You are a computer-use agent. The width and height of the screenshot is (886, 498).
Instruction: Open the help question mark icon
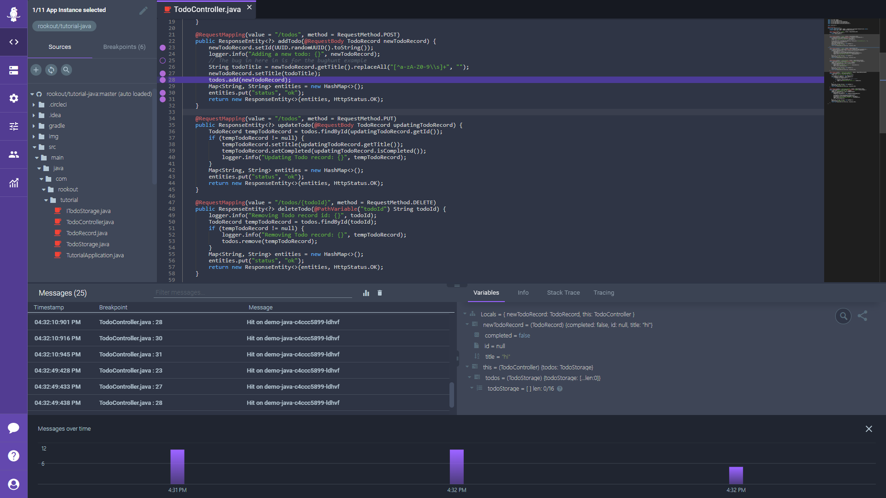14,456
